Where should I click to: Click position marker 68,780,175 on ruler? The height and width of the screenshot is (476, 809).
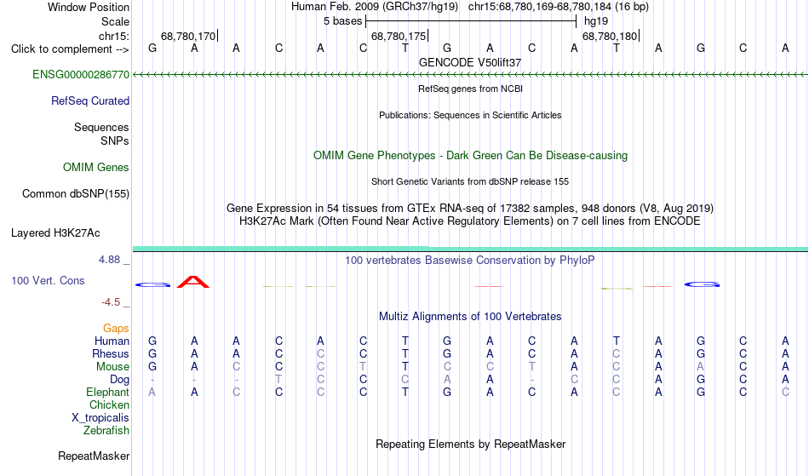[399, 36]
